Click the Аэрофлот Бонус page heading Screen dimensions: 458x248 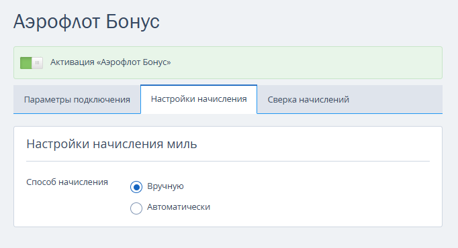[87, 21]
